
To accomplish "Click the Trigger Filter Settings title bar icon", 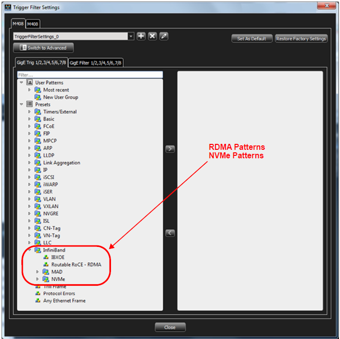I will click(x=8, y=7).
